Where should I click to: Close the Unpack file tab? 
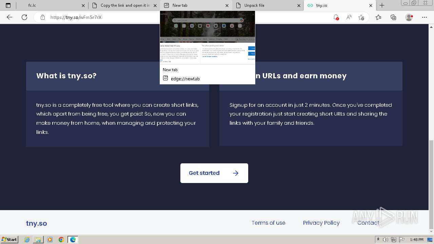pos(299,5)
